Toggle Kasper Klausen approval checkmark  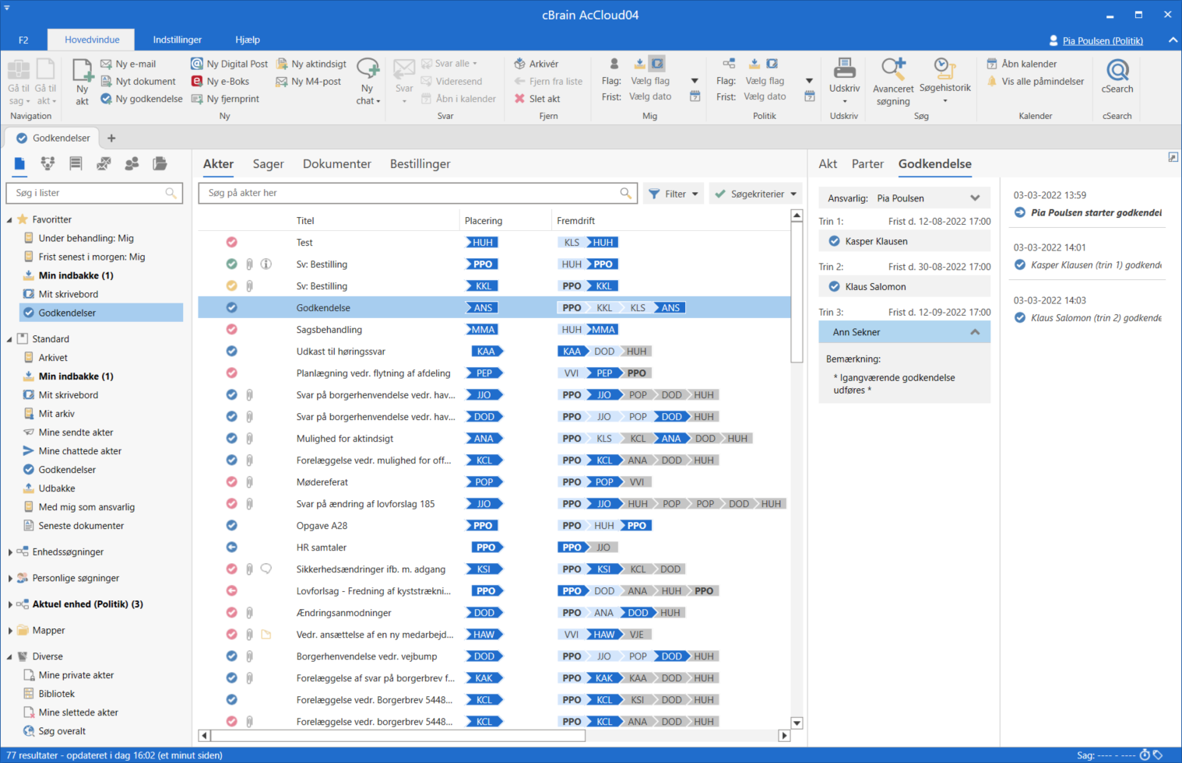[x=834, y=241]
